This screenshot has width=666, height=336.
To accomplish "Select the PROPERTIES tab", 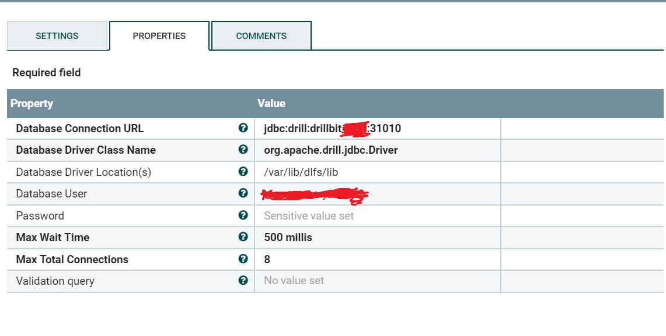I will (159, 36).
